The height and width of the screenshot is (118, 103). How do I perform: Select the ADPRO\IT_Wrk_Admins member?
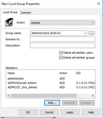pos(50,87)
